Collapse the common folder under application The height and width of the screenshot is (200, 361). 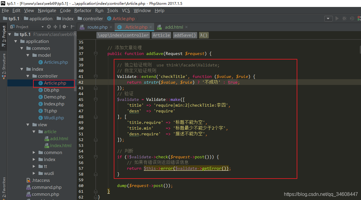pos(22,48)
